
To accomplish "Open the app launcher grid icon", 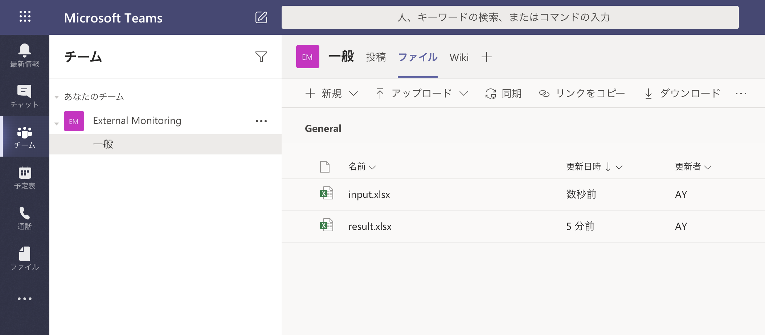I will pyautogui.click(x=25, y=16).
